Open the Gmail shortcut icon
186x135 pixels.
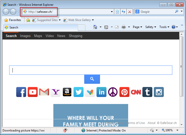tap(44, 92)
